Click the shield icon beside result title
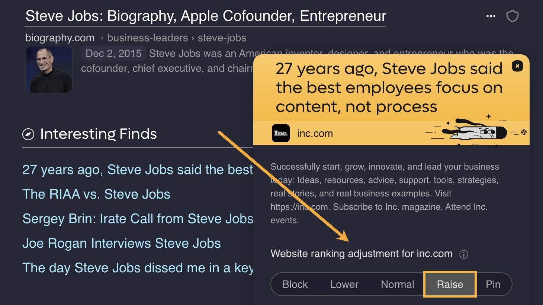This screenshot has height=305, width=543. coord(512,16)
